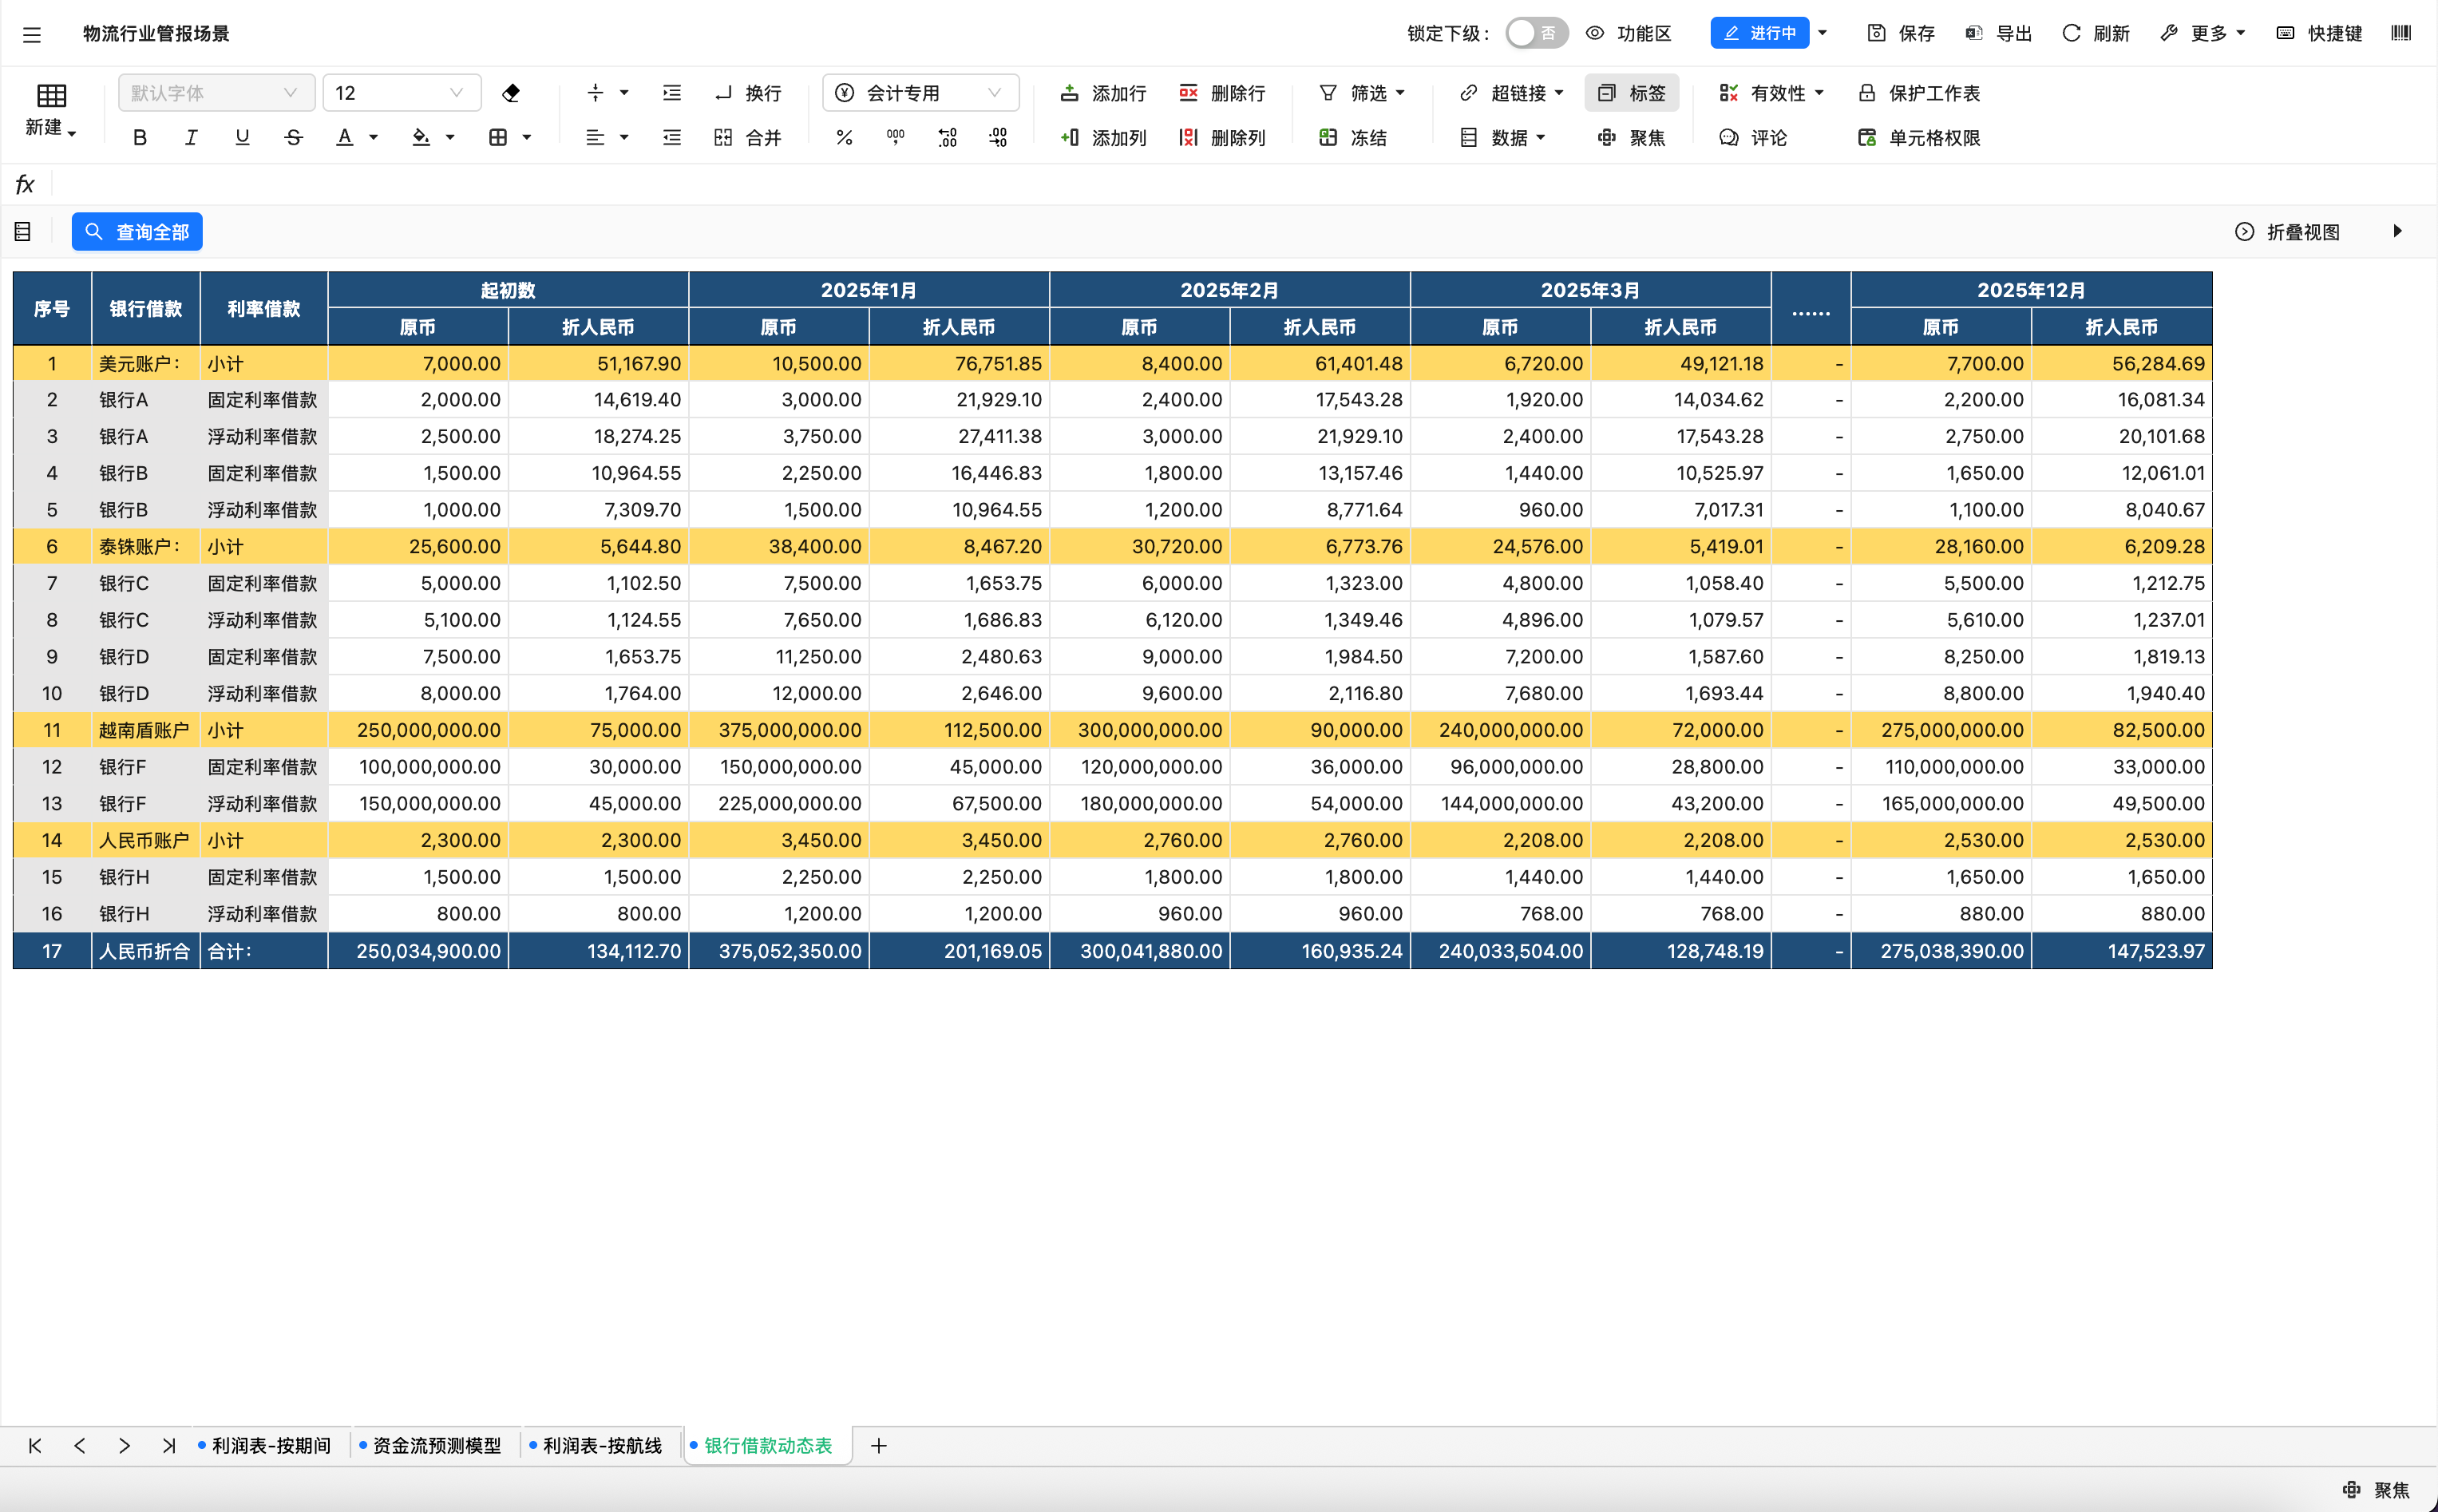This screenshot has width=2438, height=1512.
Task: Click the Freeze panes icon
Action: click(x=1328, y=138)
